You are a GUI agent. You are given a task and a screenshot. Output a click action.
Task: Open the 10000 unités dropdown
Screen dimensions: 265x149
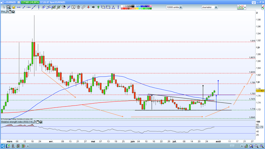tap(174, 7)
